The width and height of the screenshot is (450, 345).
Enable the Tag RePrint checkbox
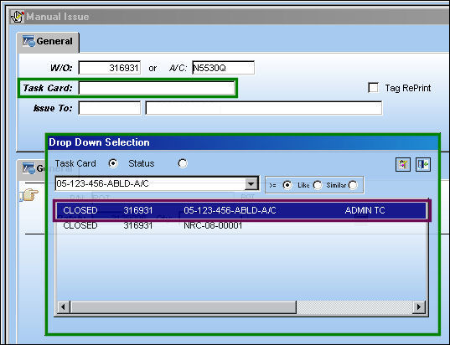[373, 87]
